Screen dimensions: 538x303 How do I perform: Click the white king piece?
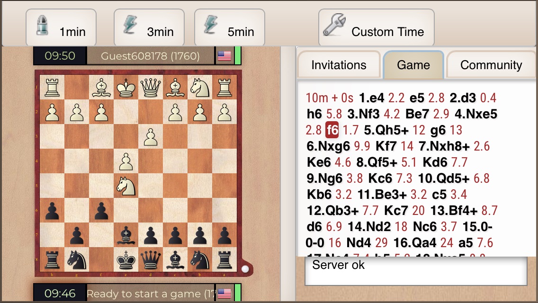pyautogui.click(x=126, y=87)
